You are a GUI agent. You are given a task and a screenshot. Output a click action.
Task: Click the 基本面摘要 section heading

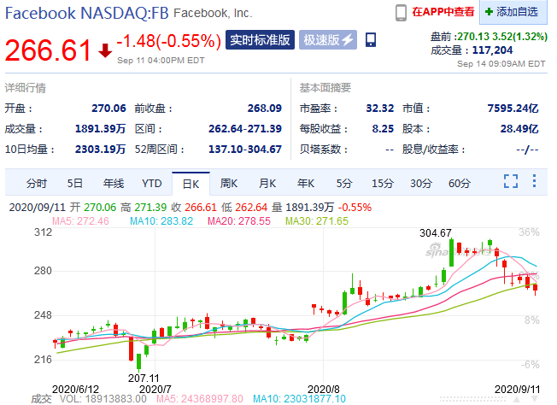coord(325,88)
